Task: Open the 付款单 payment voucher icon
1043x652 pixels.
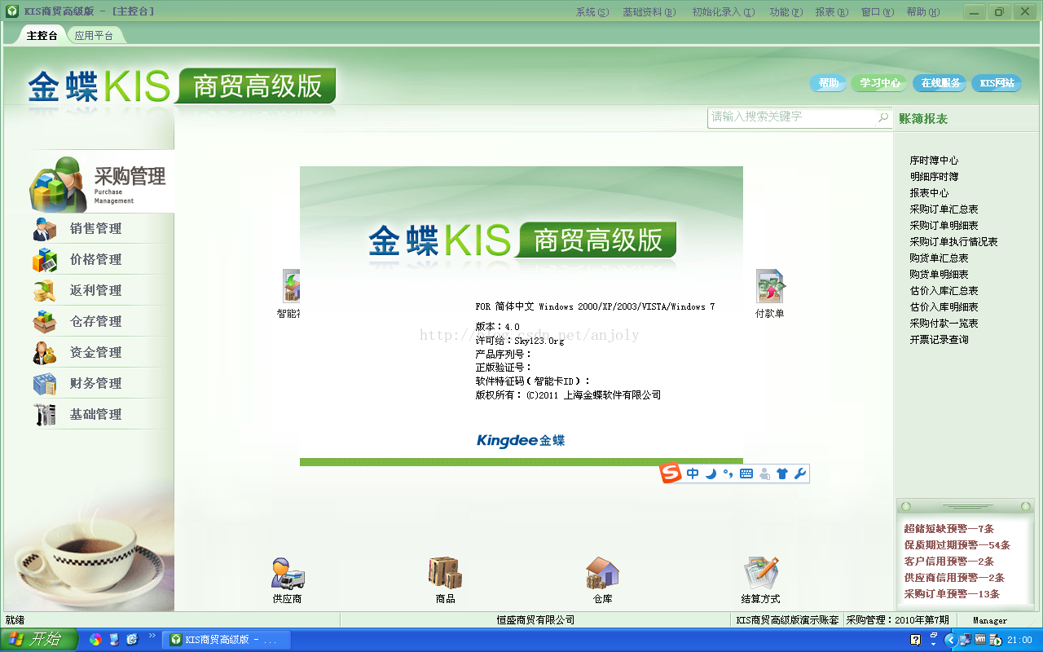Action: click(x=769, y=293)
